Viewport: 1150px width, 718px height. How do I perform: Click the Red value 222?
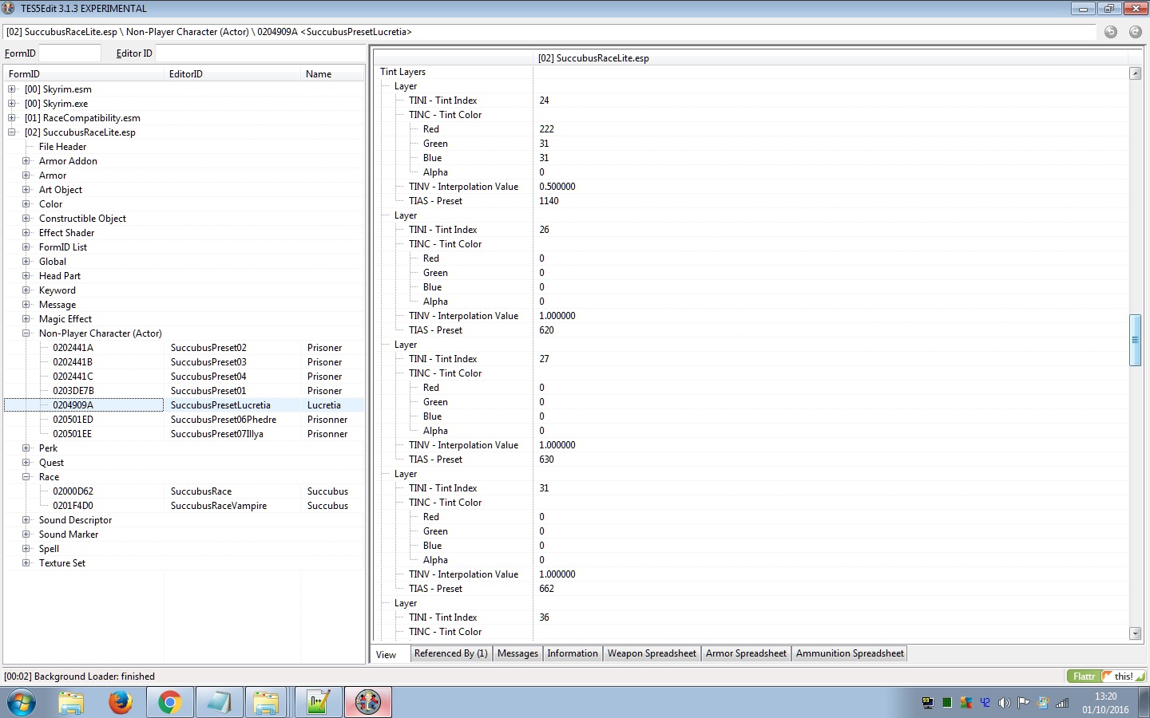click(546, 129)
